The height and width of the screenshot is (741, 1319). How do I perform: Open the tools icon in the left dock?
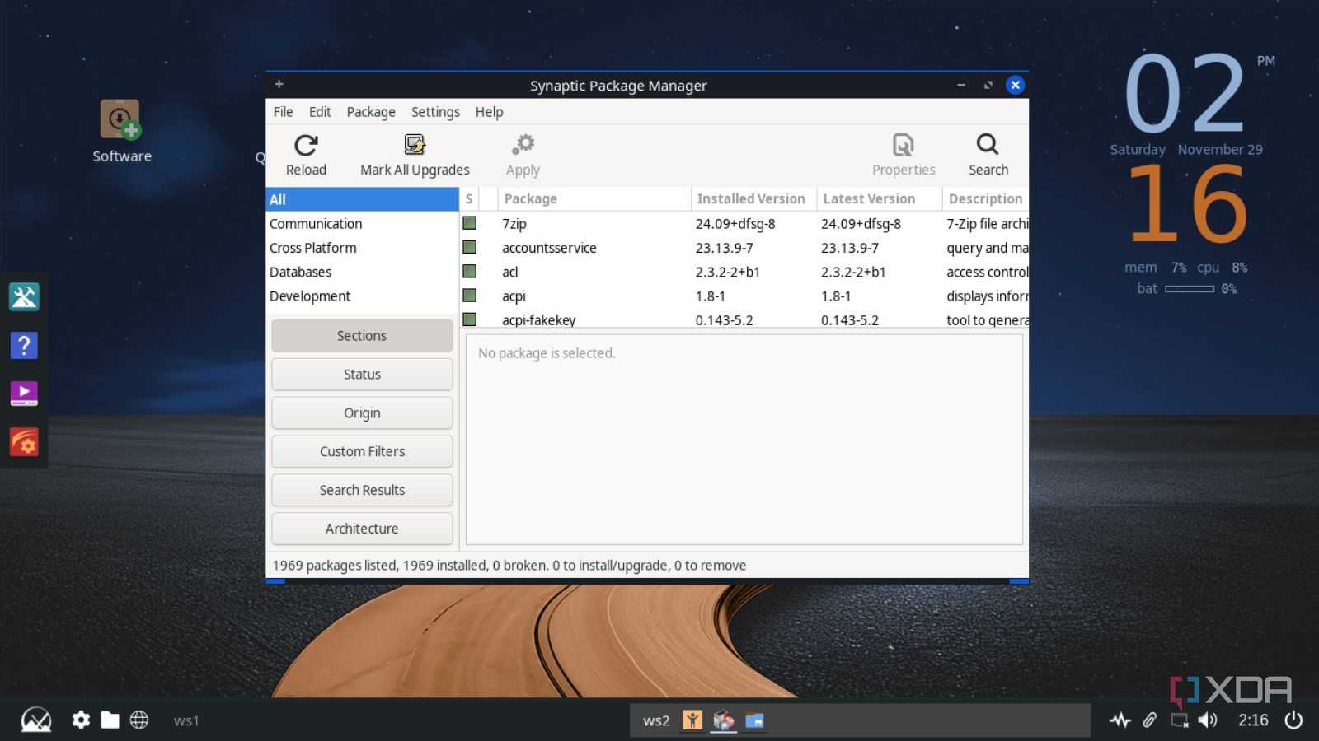point(24,296)
